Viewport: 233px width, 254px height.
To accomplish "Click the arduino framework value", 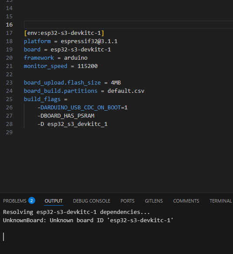I will [76, 58].
